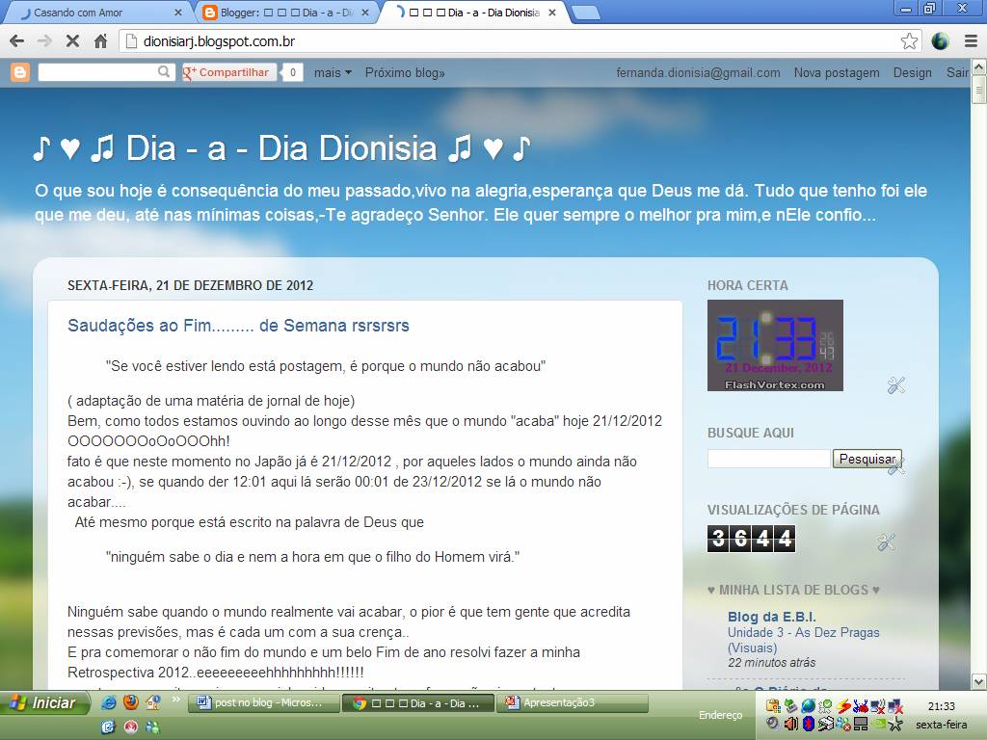Close the 'Casando com Amor' tab
This screenshot has height=740, width=987.
(177, 12)
